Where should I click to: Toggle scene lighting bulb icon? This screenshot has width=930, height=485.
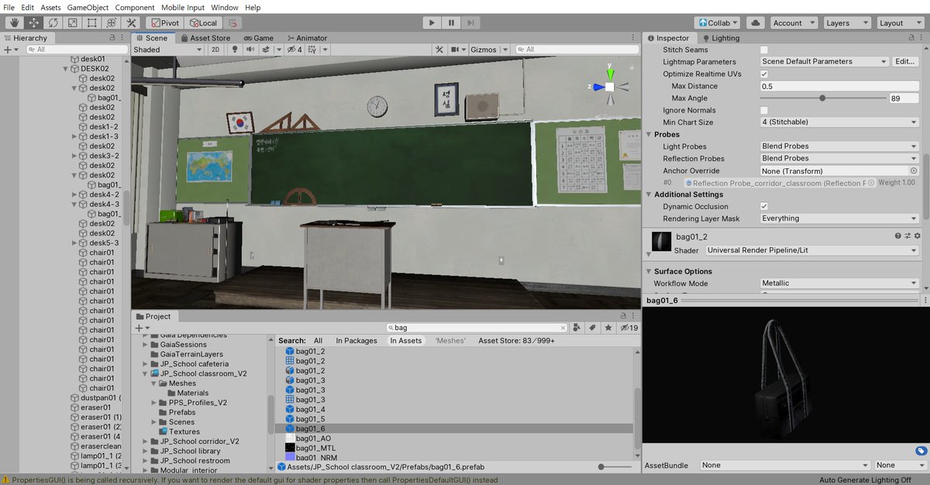point(235,50)
